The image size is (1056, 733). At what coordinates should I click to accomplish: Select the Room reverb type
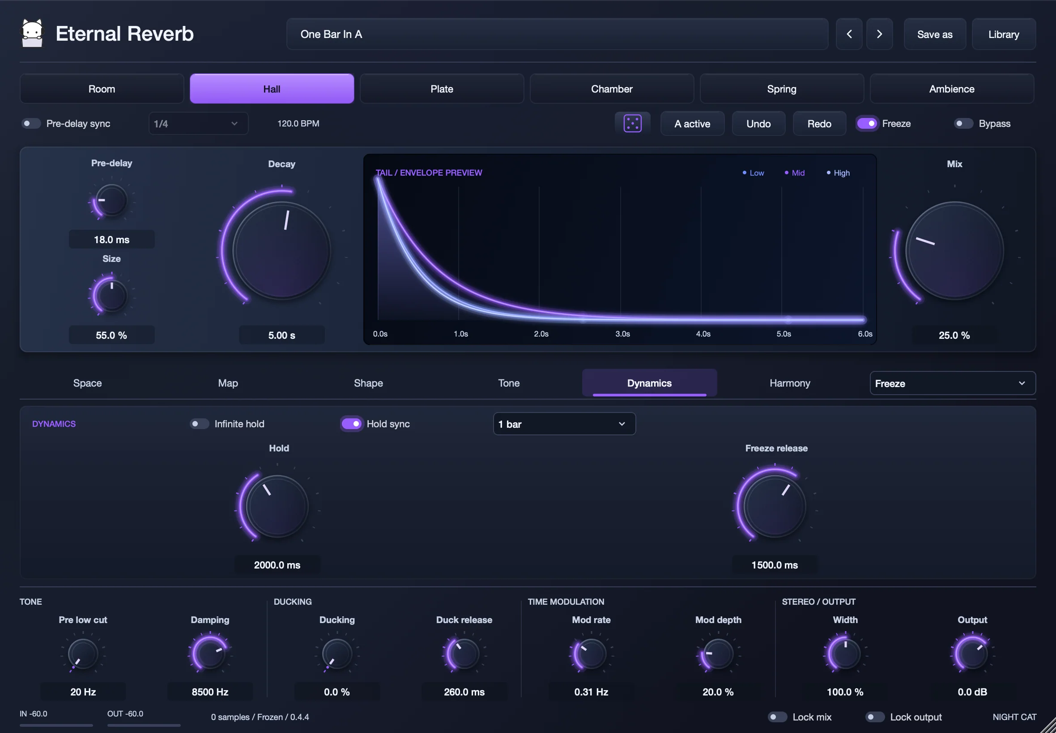(102, 88)
